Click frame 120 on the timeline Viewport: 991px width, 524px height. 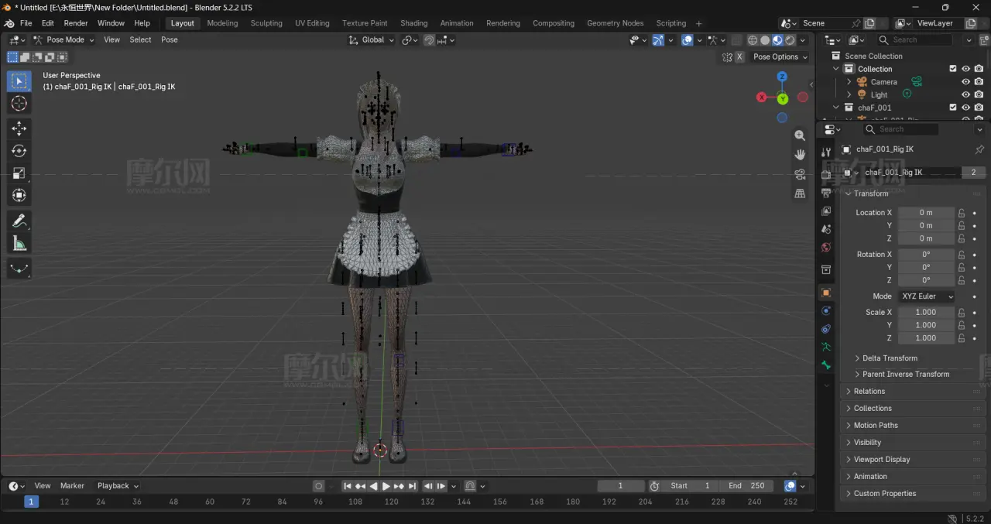coord(392,502)
